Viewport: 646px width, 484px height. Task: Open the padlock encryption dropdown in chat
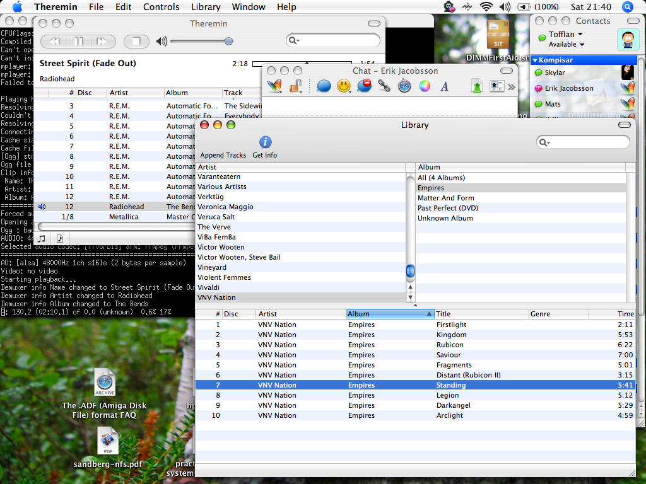pyautogui.click(x=295, y=86)
